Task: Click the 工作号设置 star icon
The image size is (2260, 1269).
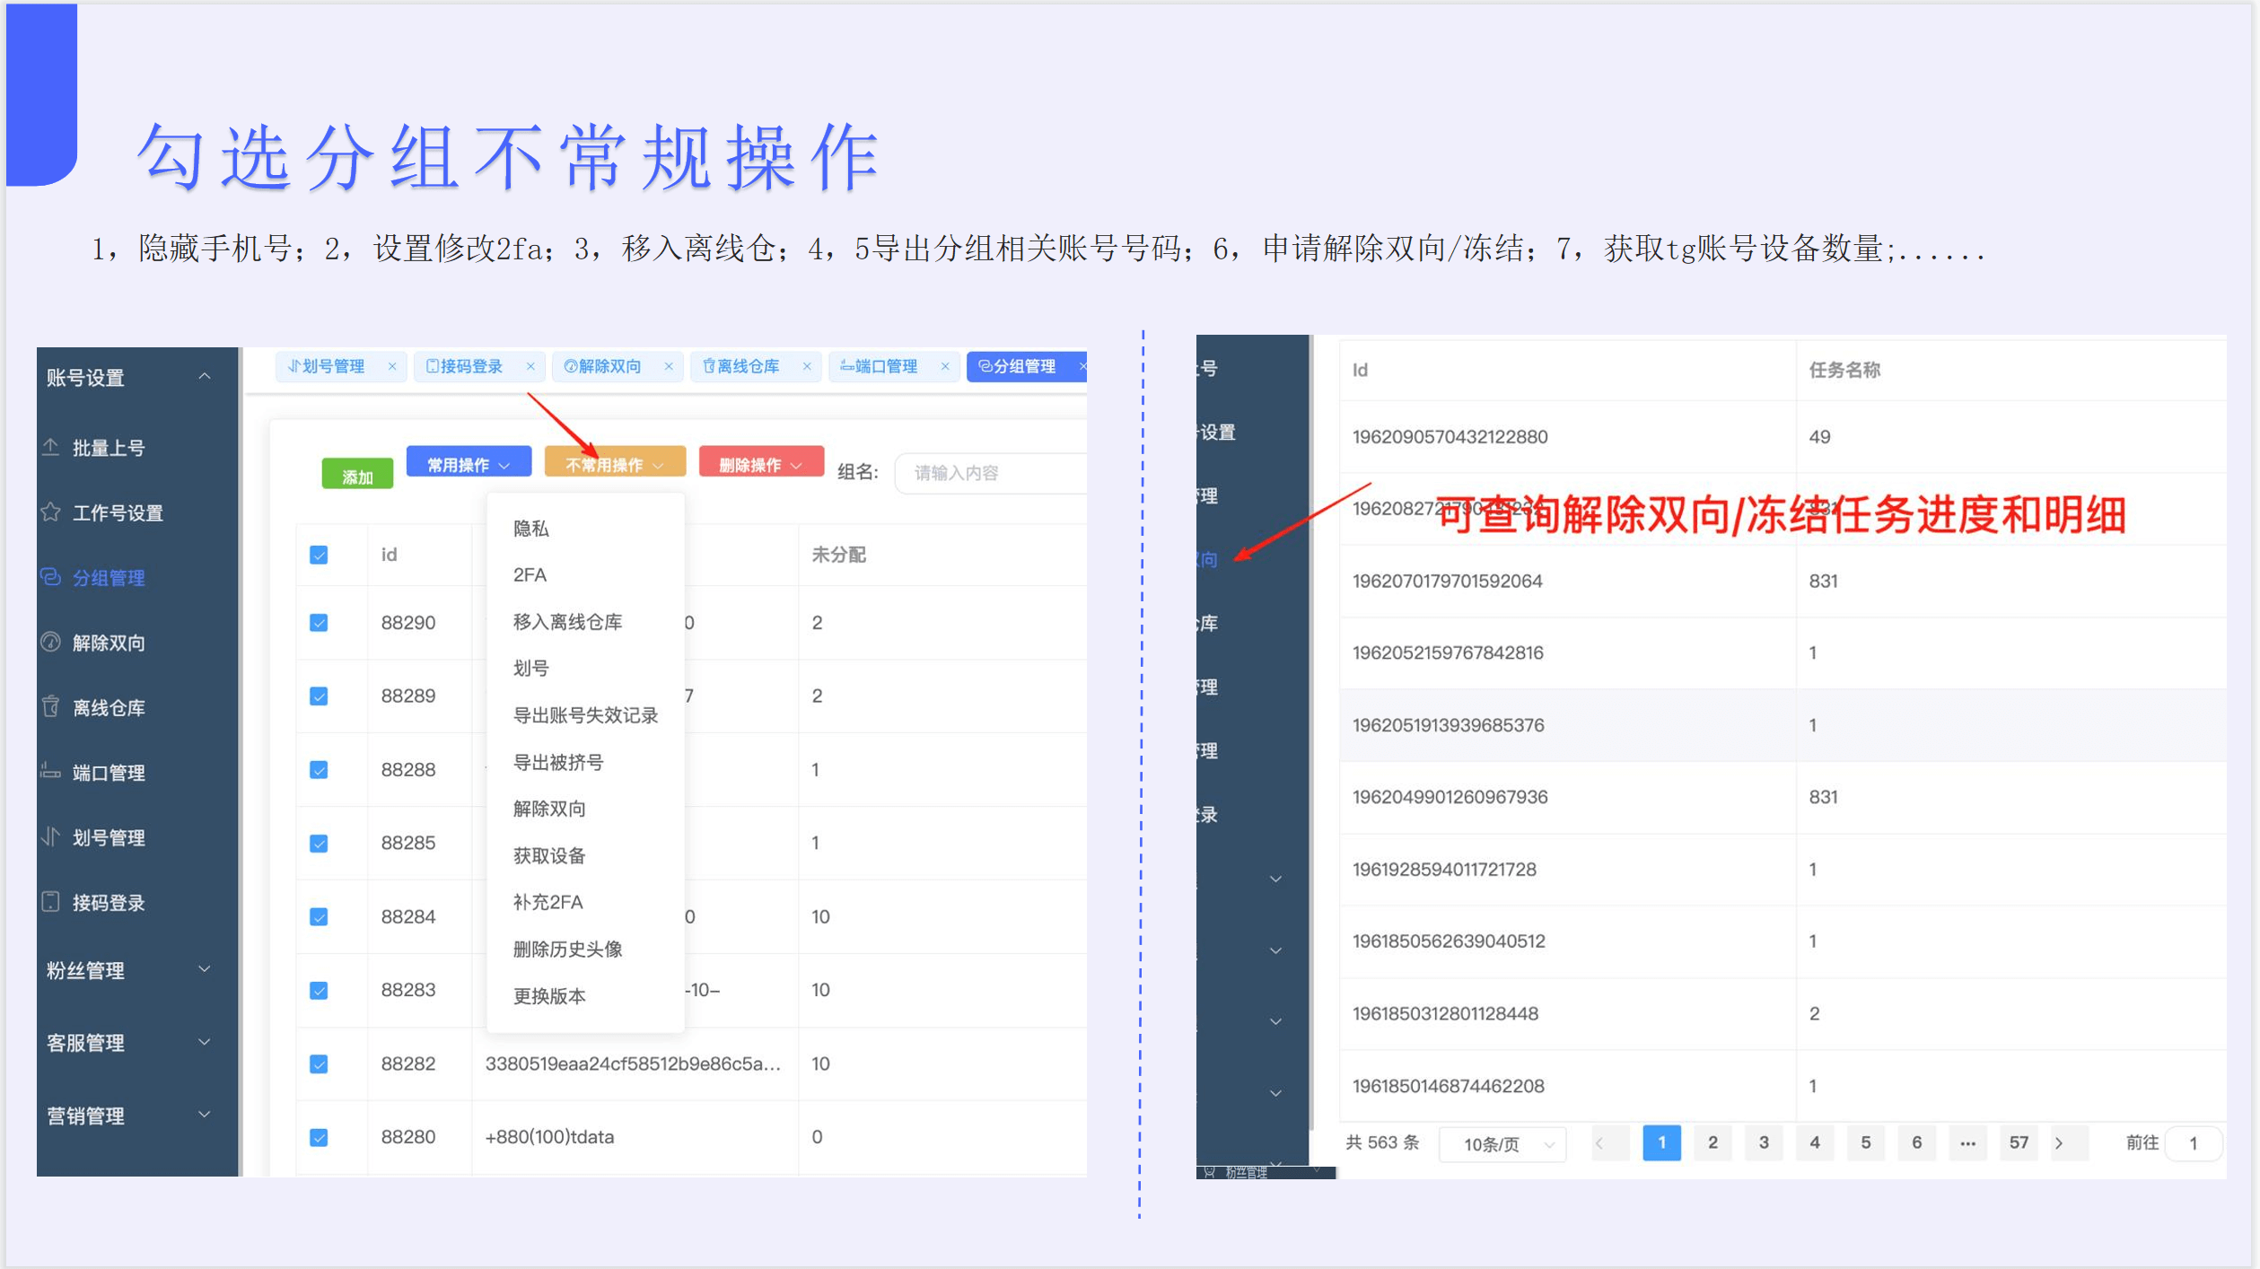Action: click(x=51, y=512)
